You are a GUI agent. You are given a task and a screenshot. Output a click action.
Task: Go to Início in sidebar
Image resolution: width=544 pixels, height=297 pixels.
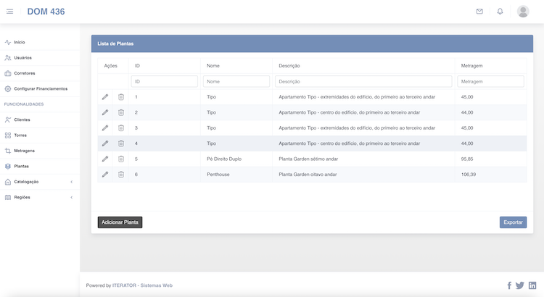[x=40, y=42]
